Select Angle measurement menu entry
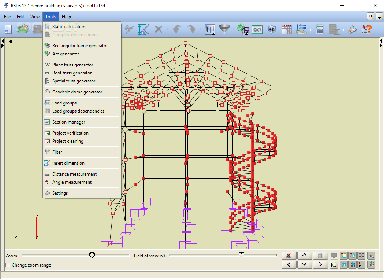Image resolution: width=384 pixels, height=279 pixels. tap(82, 183)
